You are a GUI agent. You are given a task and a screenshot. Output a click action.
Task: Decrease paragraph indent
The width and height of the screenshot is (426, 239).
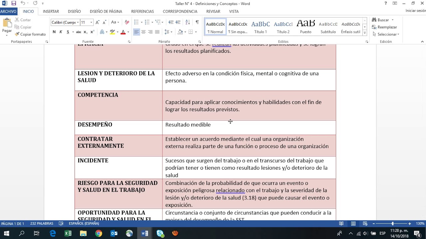[171, 22]
